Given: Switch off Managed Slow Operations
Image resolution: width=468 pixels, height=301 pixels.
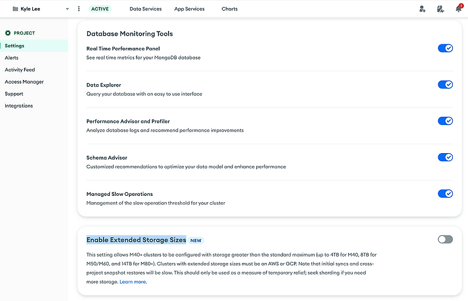Looking at the screenshot, I should click(x=445, y=193).
